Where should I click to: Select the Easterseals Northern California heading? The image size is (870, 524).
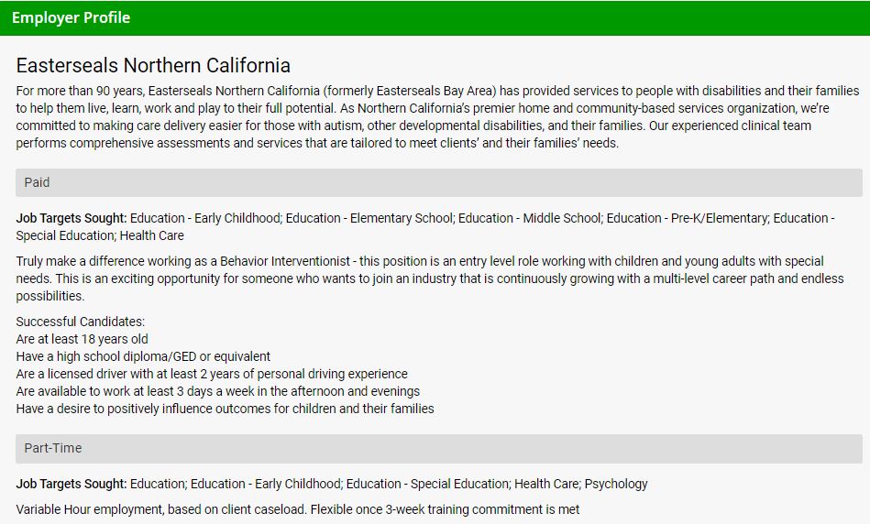coord(153,66)
